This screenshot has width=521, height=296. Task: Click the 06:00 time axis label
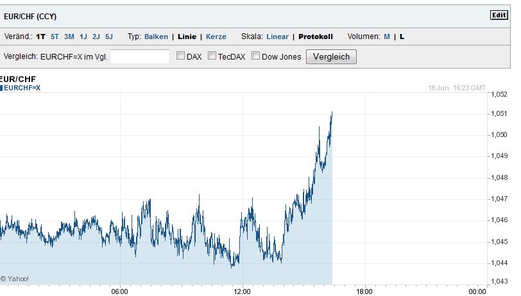119,292
